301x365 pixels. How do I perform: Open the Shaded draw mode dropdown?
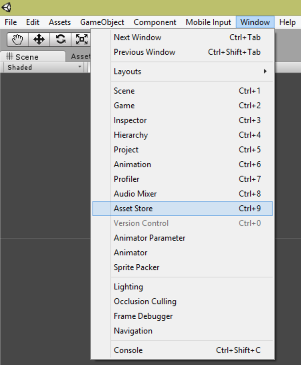[44, 67]
